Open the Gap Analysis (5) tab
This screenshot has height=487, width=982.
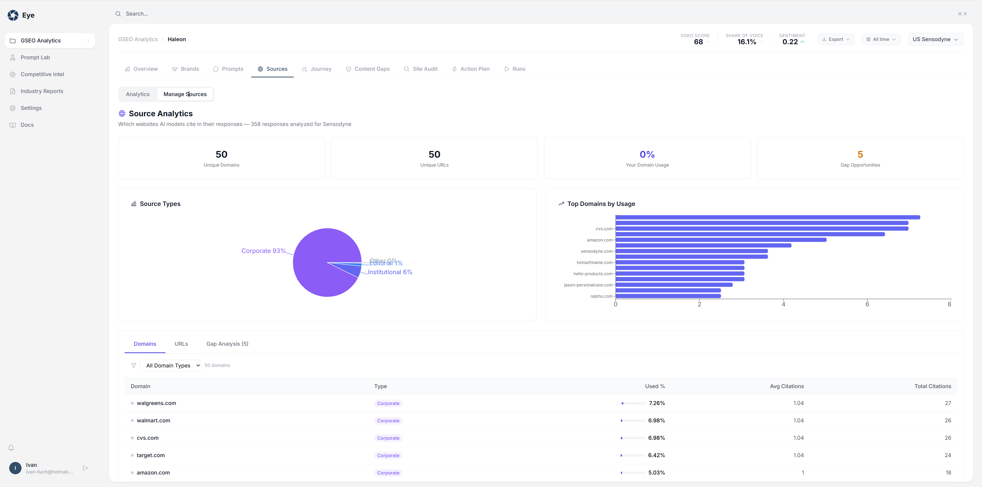(227, 344)
